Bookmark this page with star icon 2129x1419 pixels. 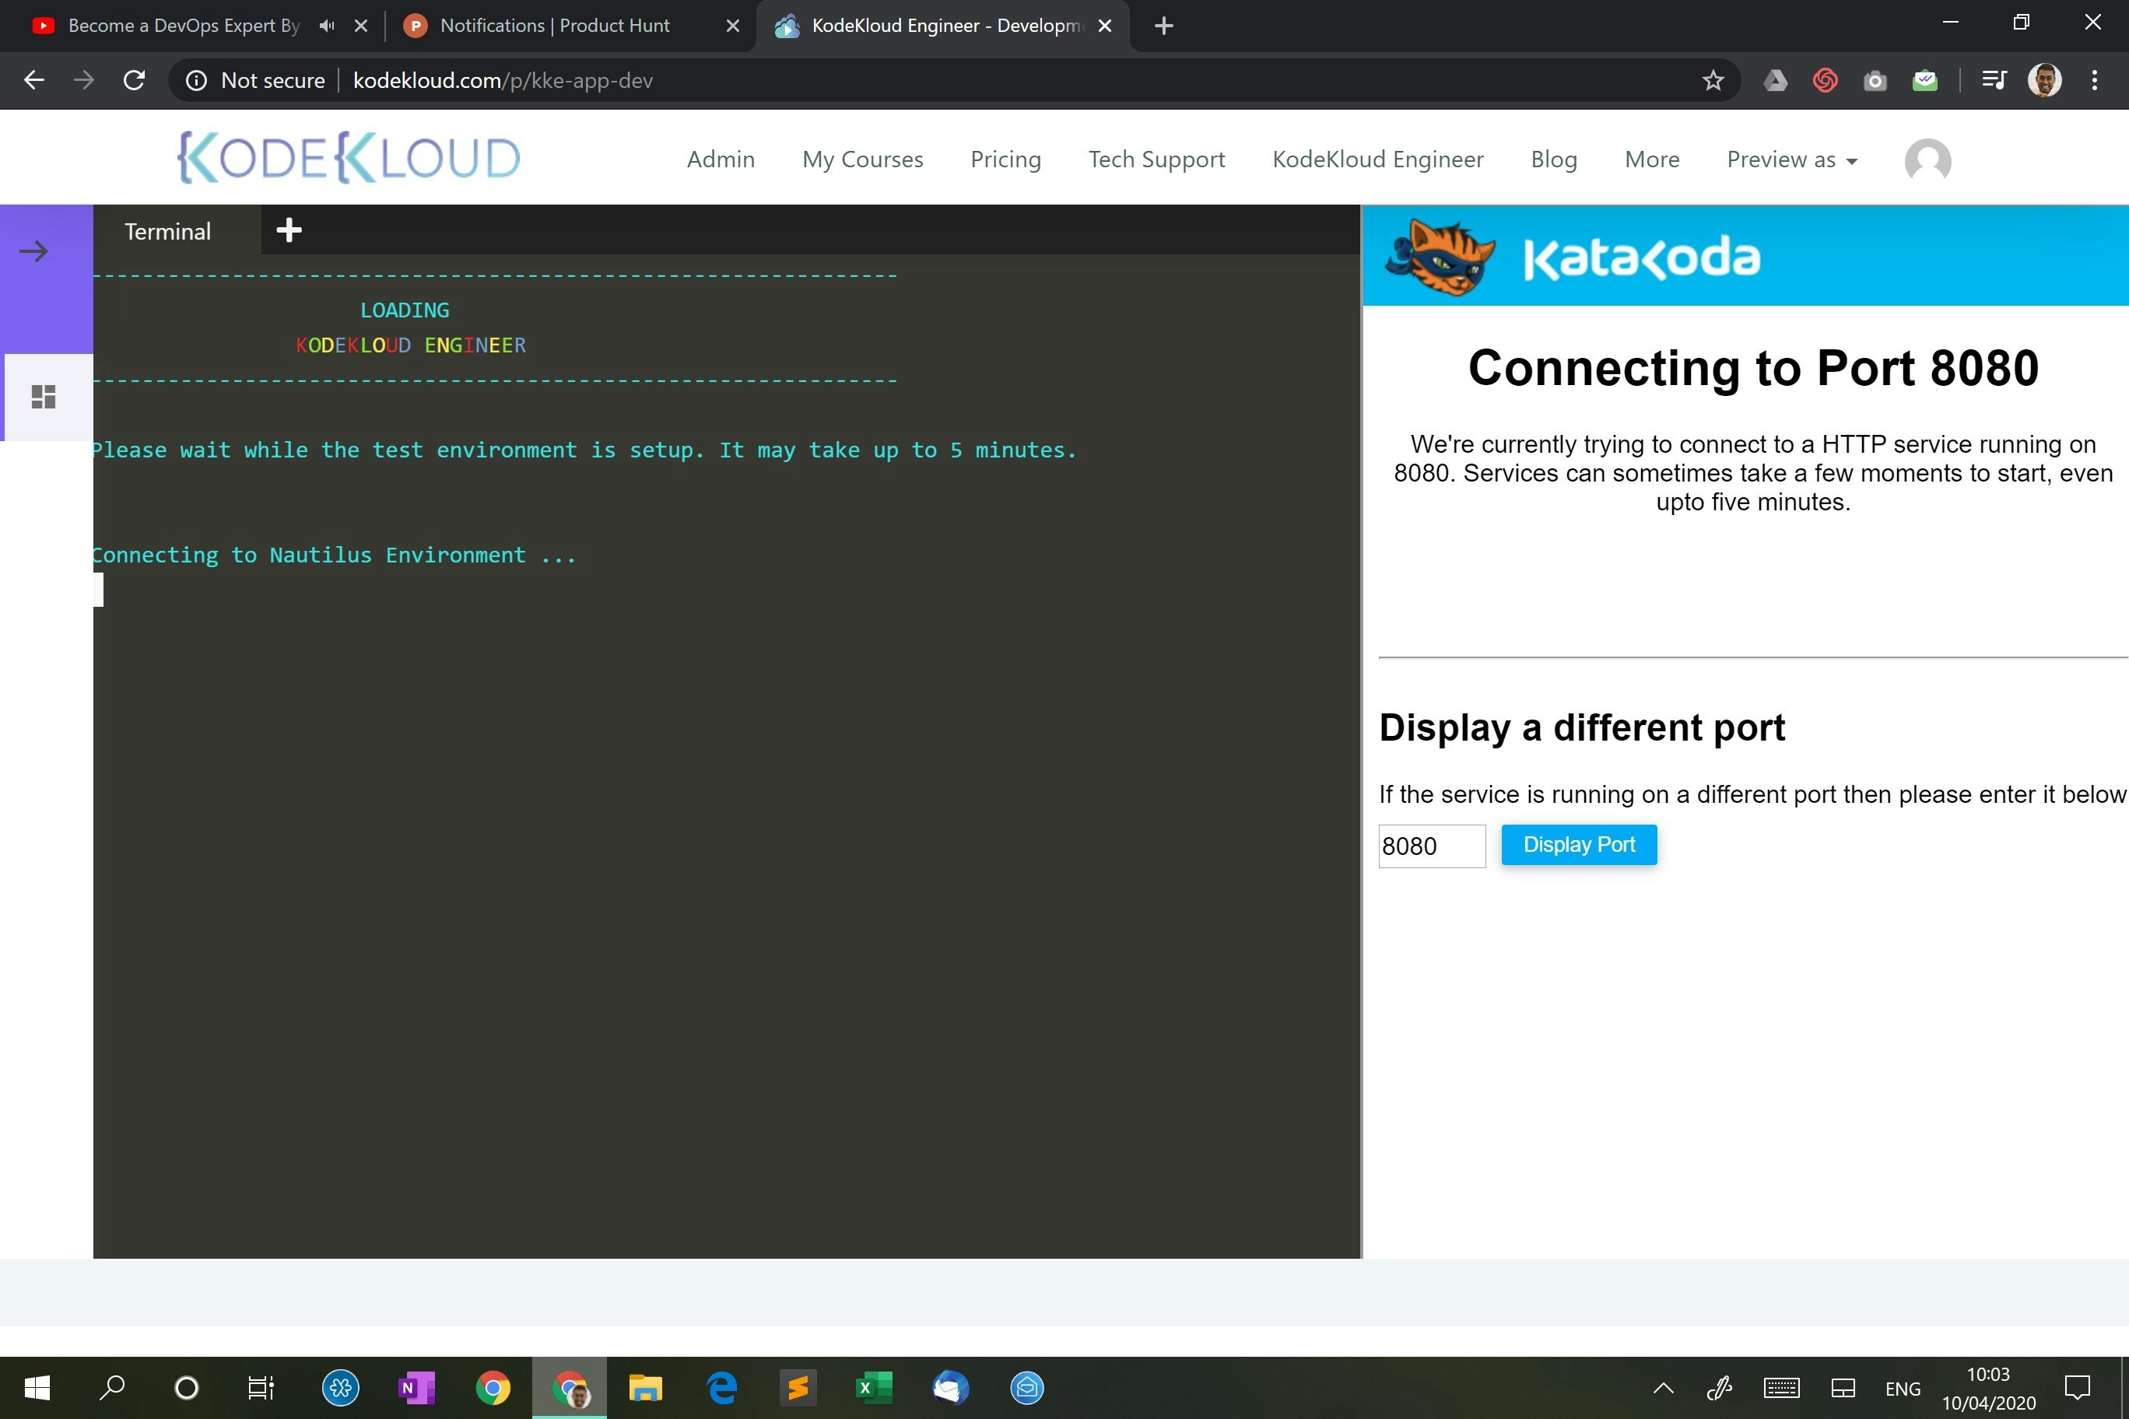tap(1713, 81)
